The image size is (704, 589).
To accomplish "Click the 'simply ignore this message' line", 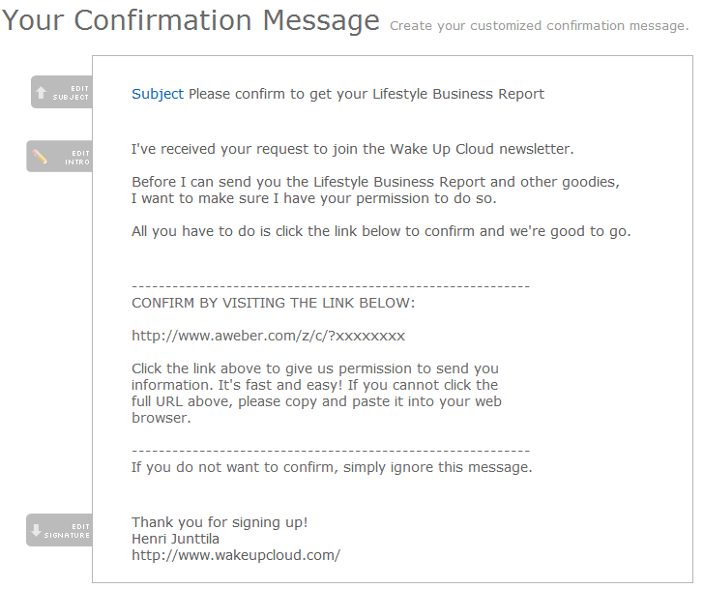I will 332,467.
